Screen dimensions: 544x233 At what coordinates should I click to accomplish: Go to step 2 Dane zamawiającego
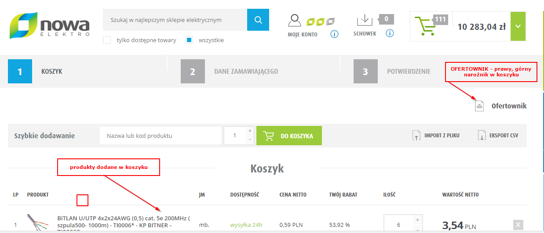pos(230,71)
